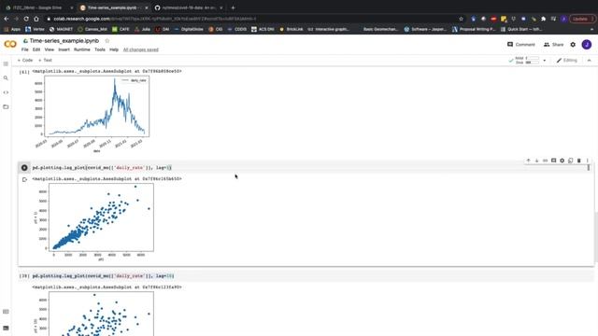This screenshot has height=336, width=598.
Task: Open the File menu
Action: [x=25, y=49]
